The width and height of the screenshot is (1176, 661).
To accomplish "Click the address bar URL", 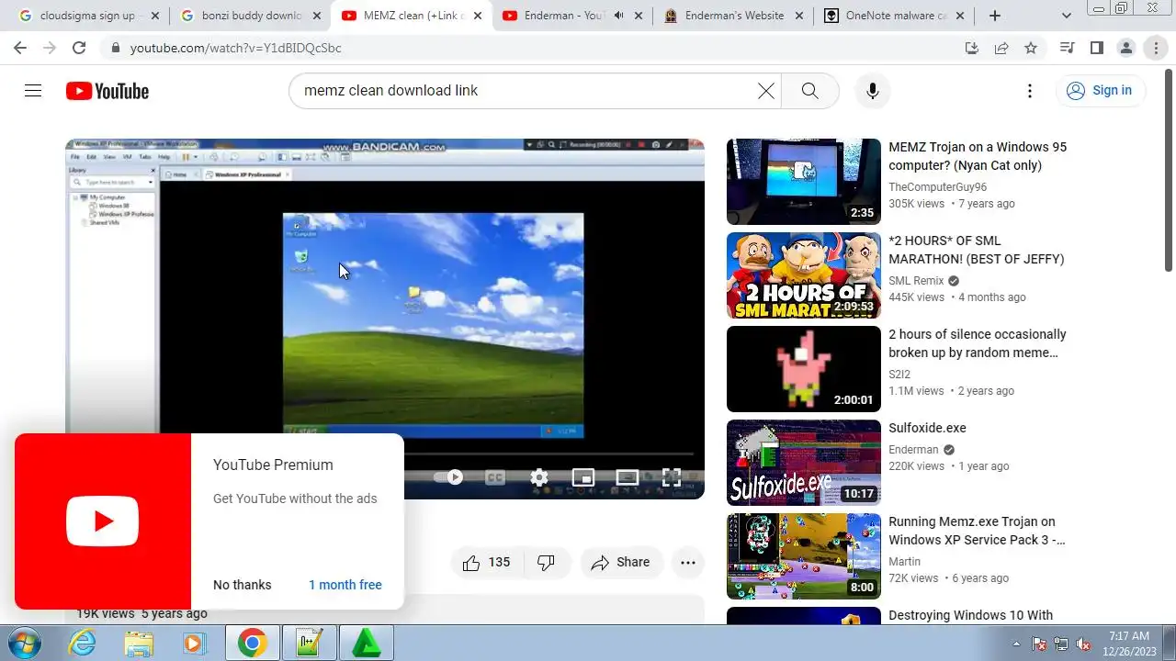I will pyautogui.click(x=235, y=48).
